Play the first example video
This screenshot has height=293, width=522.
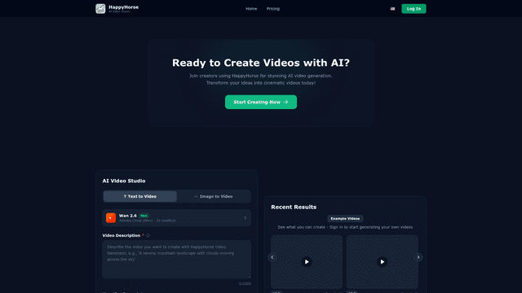[307, 262]
